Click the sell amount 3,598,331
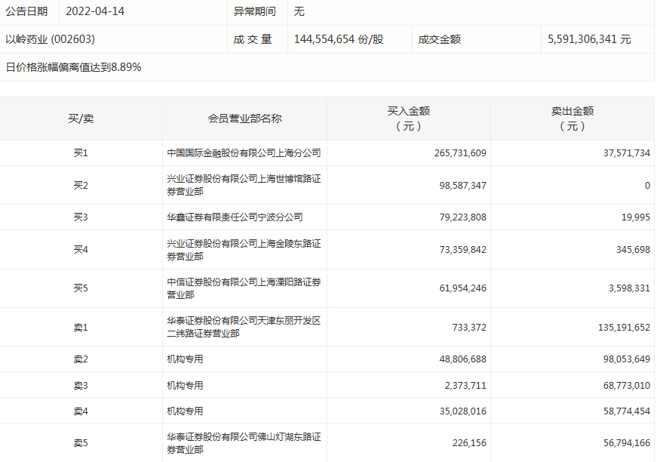Screen dimensions: 657x462 [x=629, y=288]
